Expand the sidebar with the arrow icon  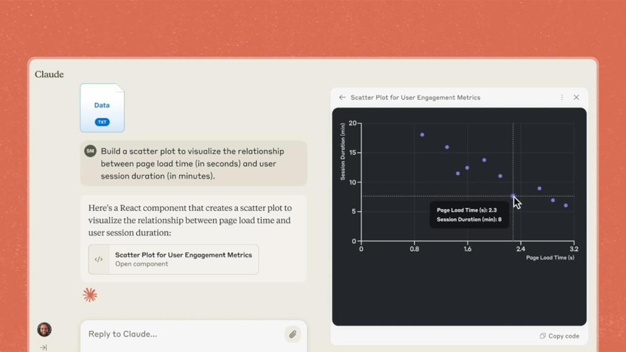(x=43, y=347)
